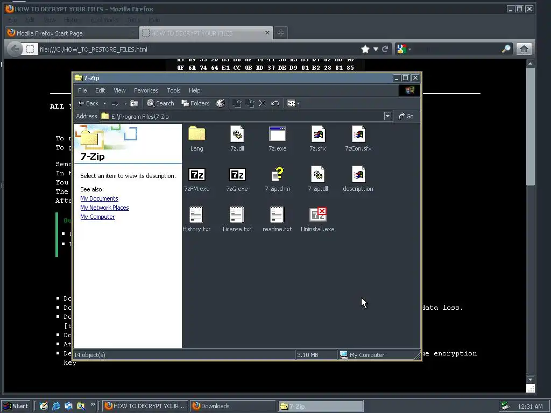Open the My Network Places link
Image resolution: width=551 pixels, height=413 pixels.
coord(104,208)
